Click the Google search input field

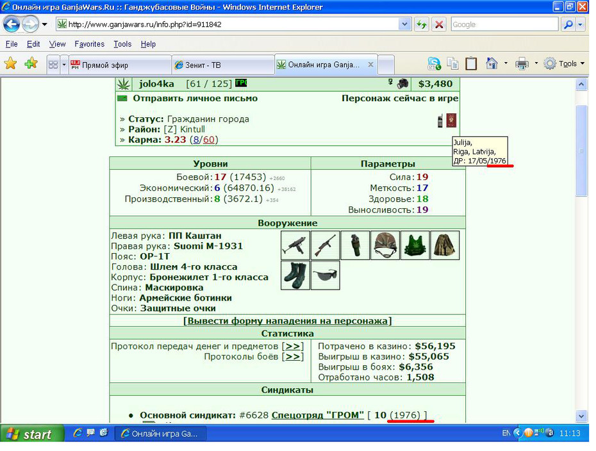(504, 25)
